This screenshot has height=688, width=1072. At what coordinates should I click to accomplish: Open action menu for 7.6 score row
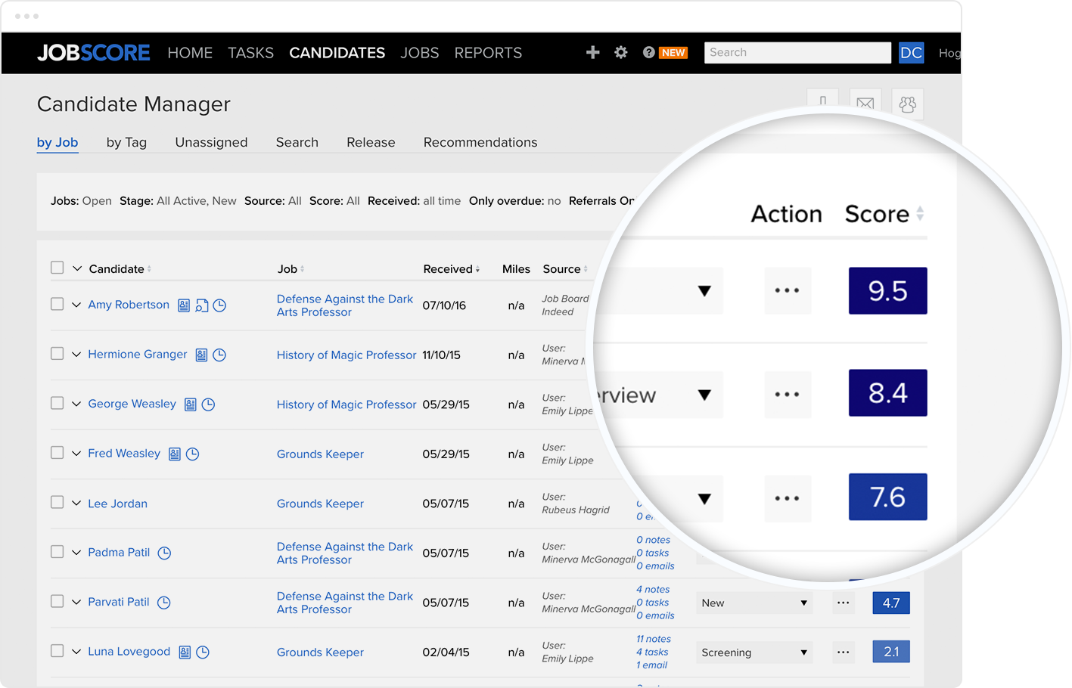pyautogui.click(x=788, y=498)
